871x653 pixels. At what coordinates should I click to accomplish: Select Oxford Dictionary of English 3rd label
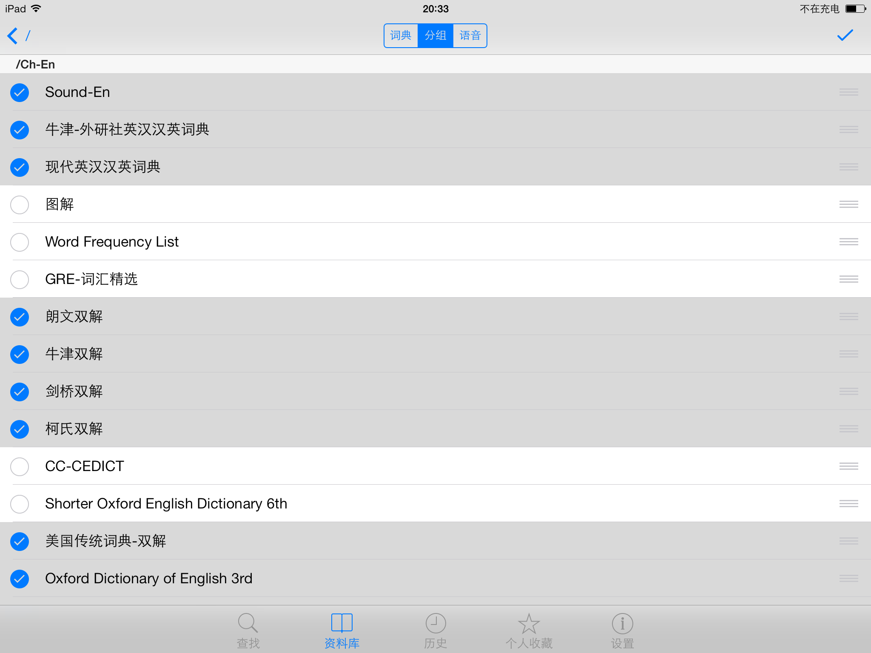[149, 579]
